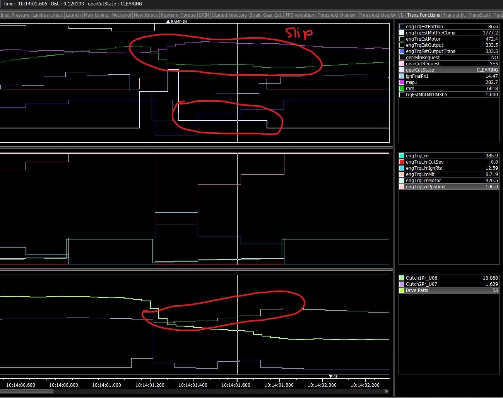This screenshot has height=398, width=503.
Task: Open the Strain Gear Cut tab
Action: 265,15
